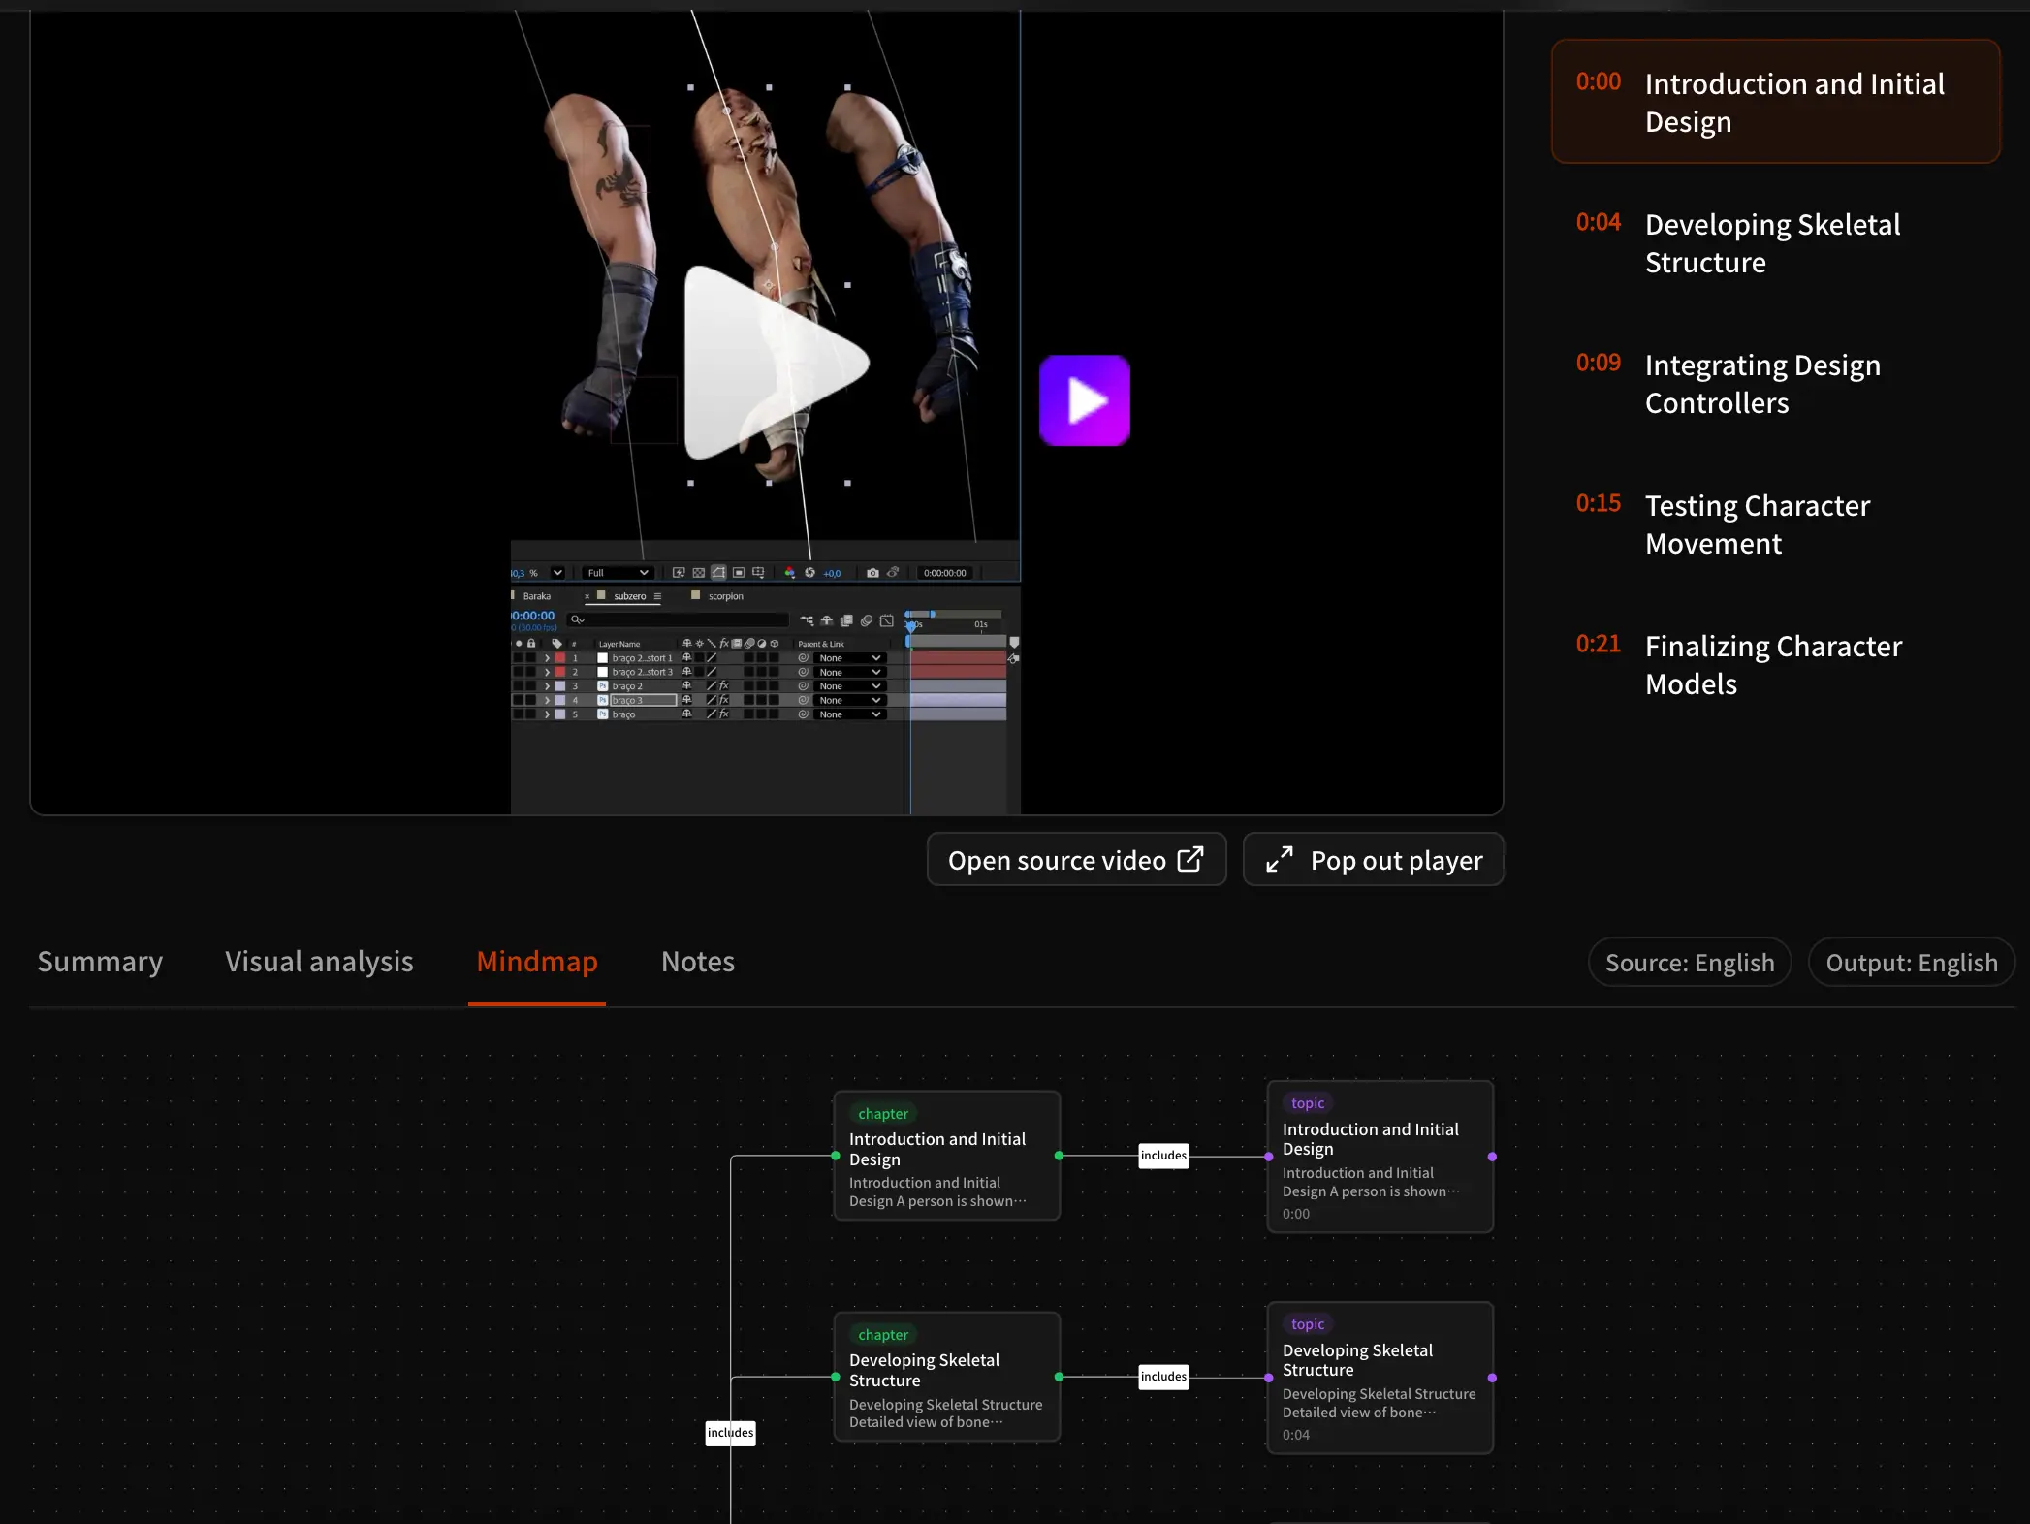Jump to chapter 0:04 Developing Skeletal Structure
2030x1524 pixels.
[x=1775, y=242]
